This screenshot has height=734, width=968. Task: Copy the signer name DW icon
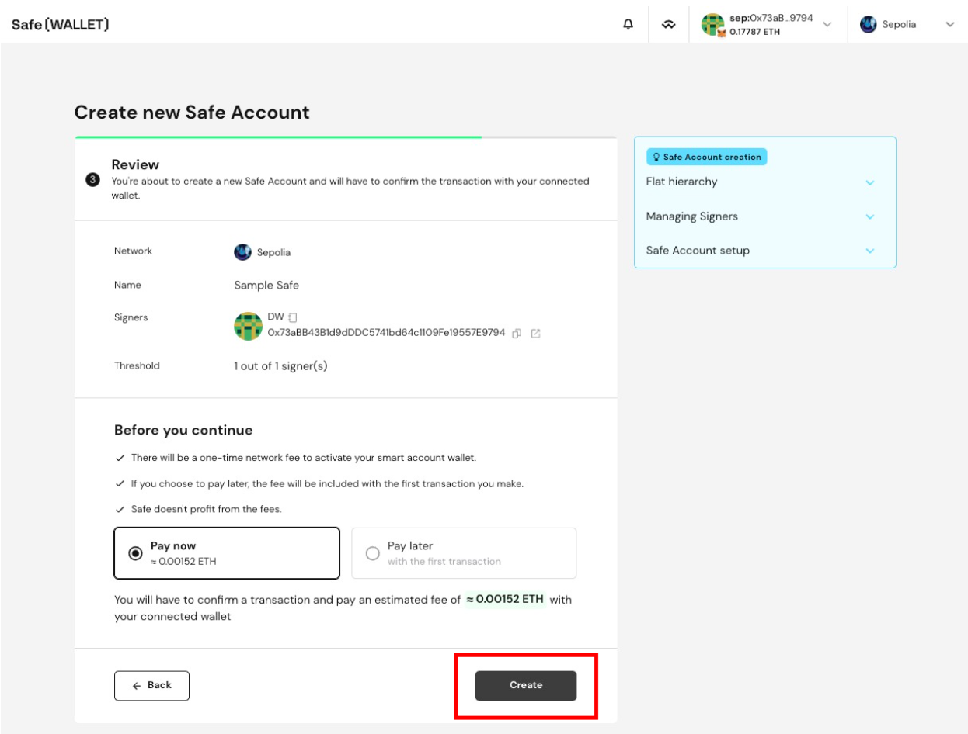point(293,317)
